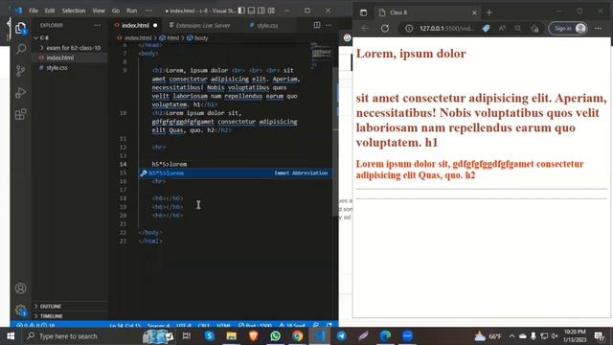
Task: Accept the h5*5>lorem Emmet Abbreviation suggestion
Action: [236, 172]
